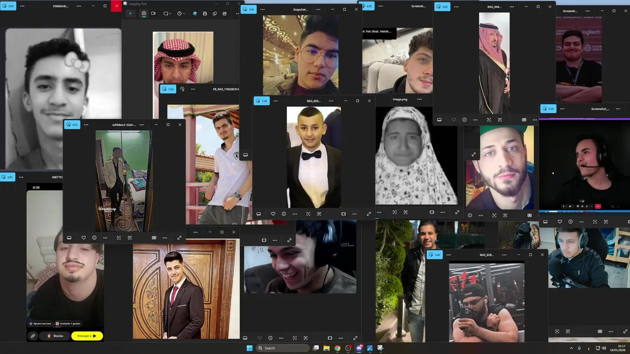Viewport: 630px width, 354px height.
Task: Show file info in bottom-center headphones window
Action: pos(270,338)
